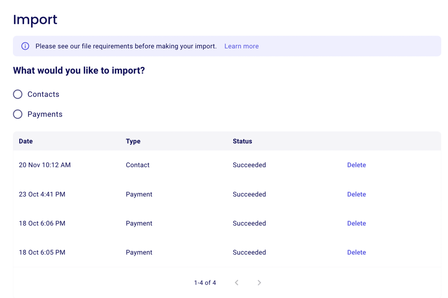Open the Learn more link
Viewport: 448px width, 298px height.
[x=241, y=46]
